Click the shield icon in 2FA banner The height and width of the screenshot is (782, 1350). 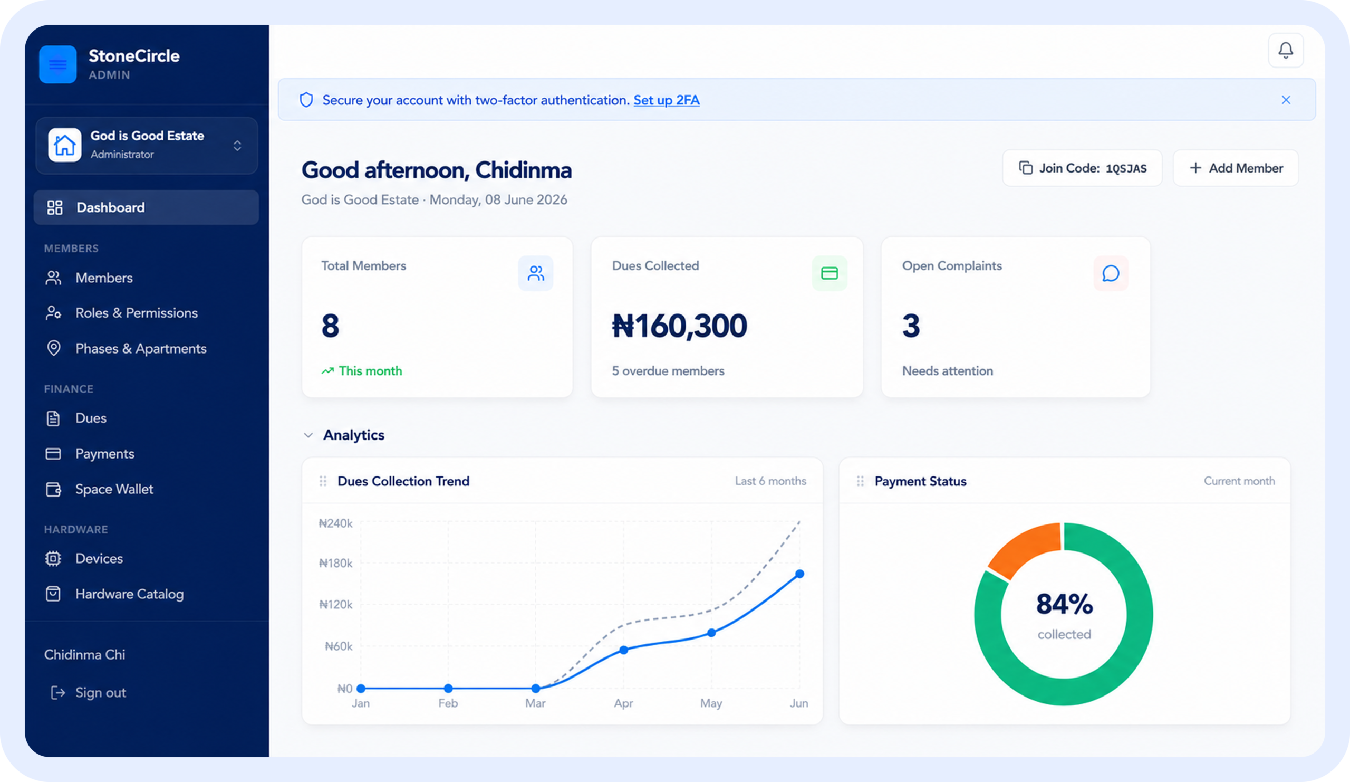[x=306, y=100]
